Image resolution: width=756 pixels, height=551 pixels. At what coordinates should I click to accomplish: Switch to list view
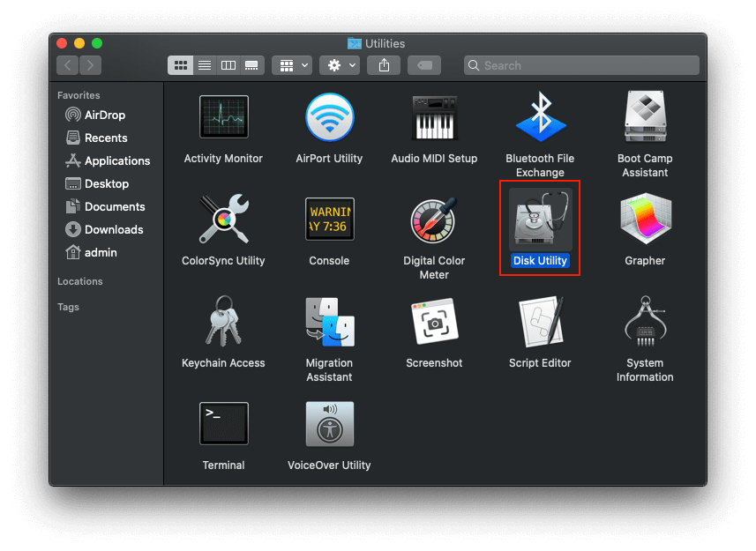[x=204, y=64]
